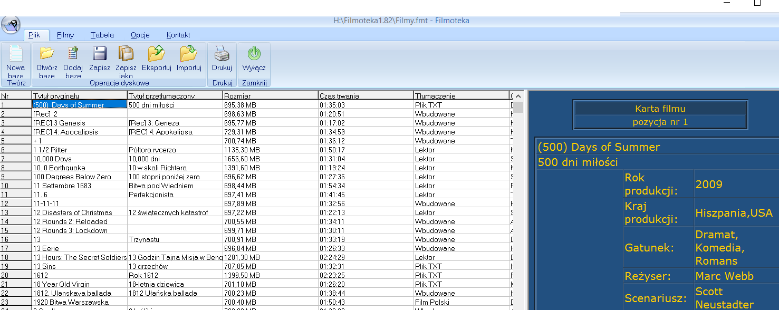Click the Dodaj bazę icon
Image resolution: width=779 pixels, height=310 pixels.
(x=73, y=54)
